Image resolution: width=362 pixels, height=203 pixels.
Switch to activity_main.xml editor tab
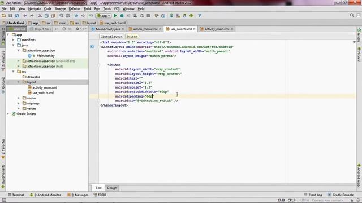[217, 29]
